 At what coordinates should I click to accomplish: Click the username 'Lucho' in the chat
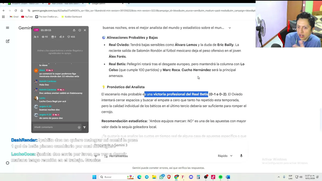coord(42,98)
